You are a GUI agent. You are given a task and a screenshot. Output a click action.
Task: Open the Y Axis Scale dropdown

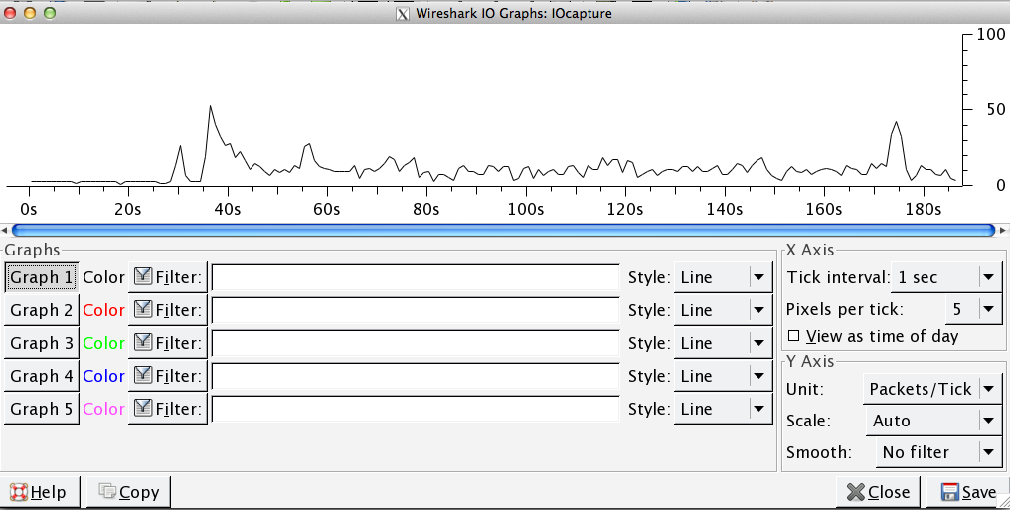pos(933,422)
